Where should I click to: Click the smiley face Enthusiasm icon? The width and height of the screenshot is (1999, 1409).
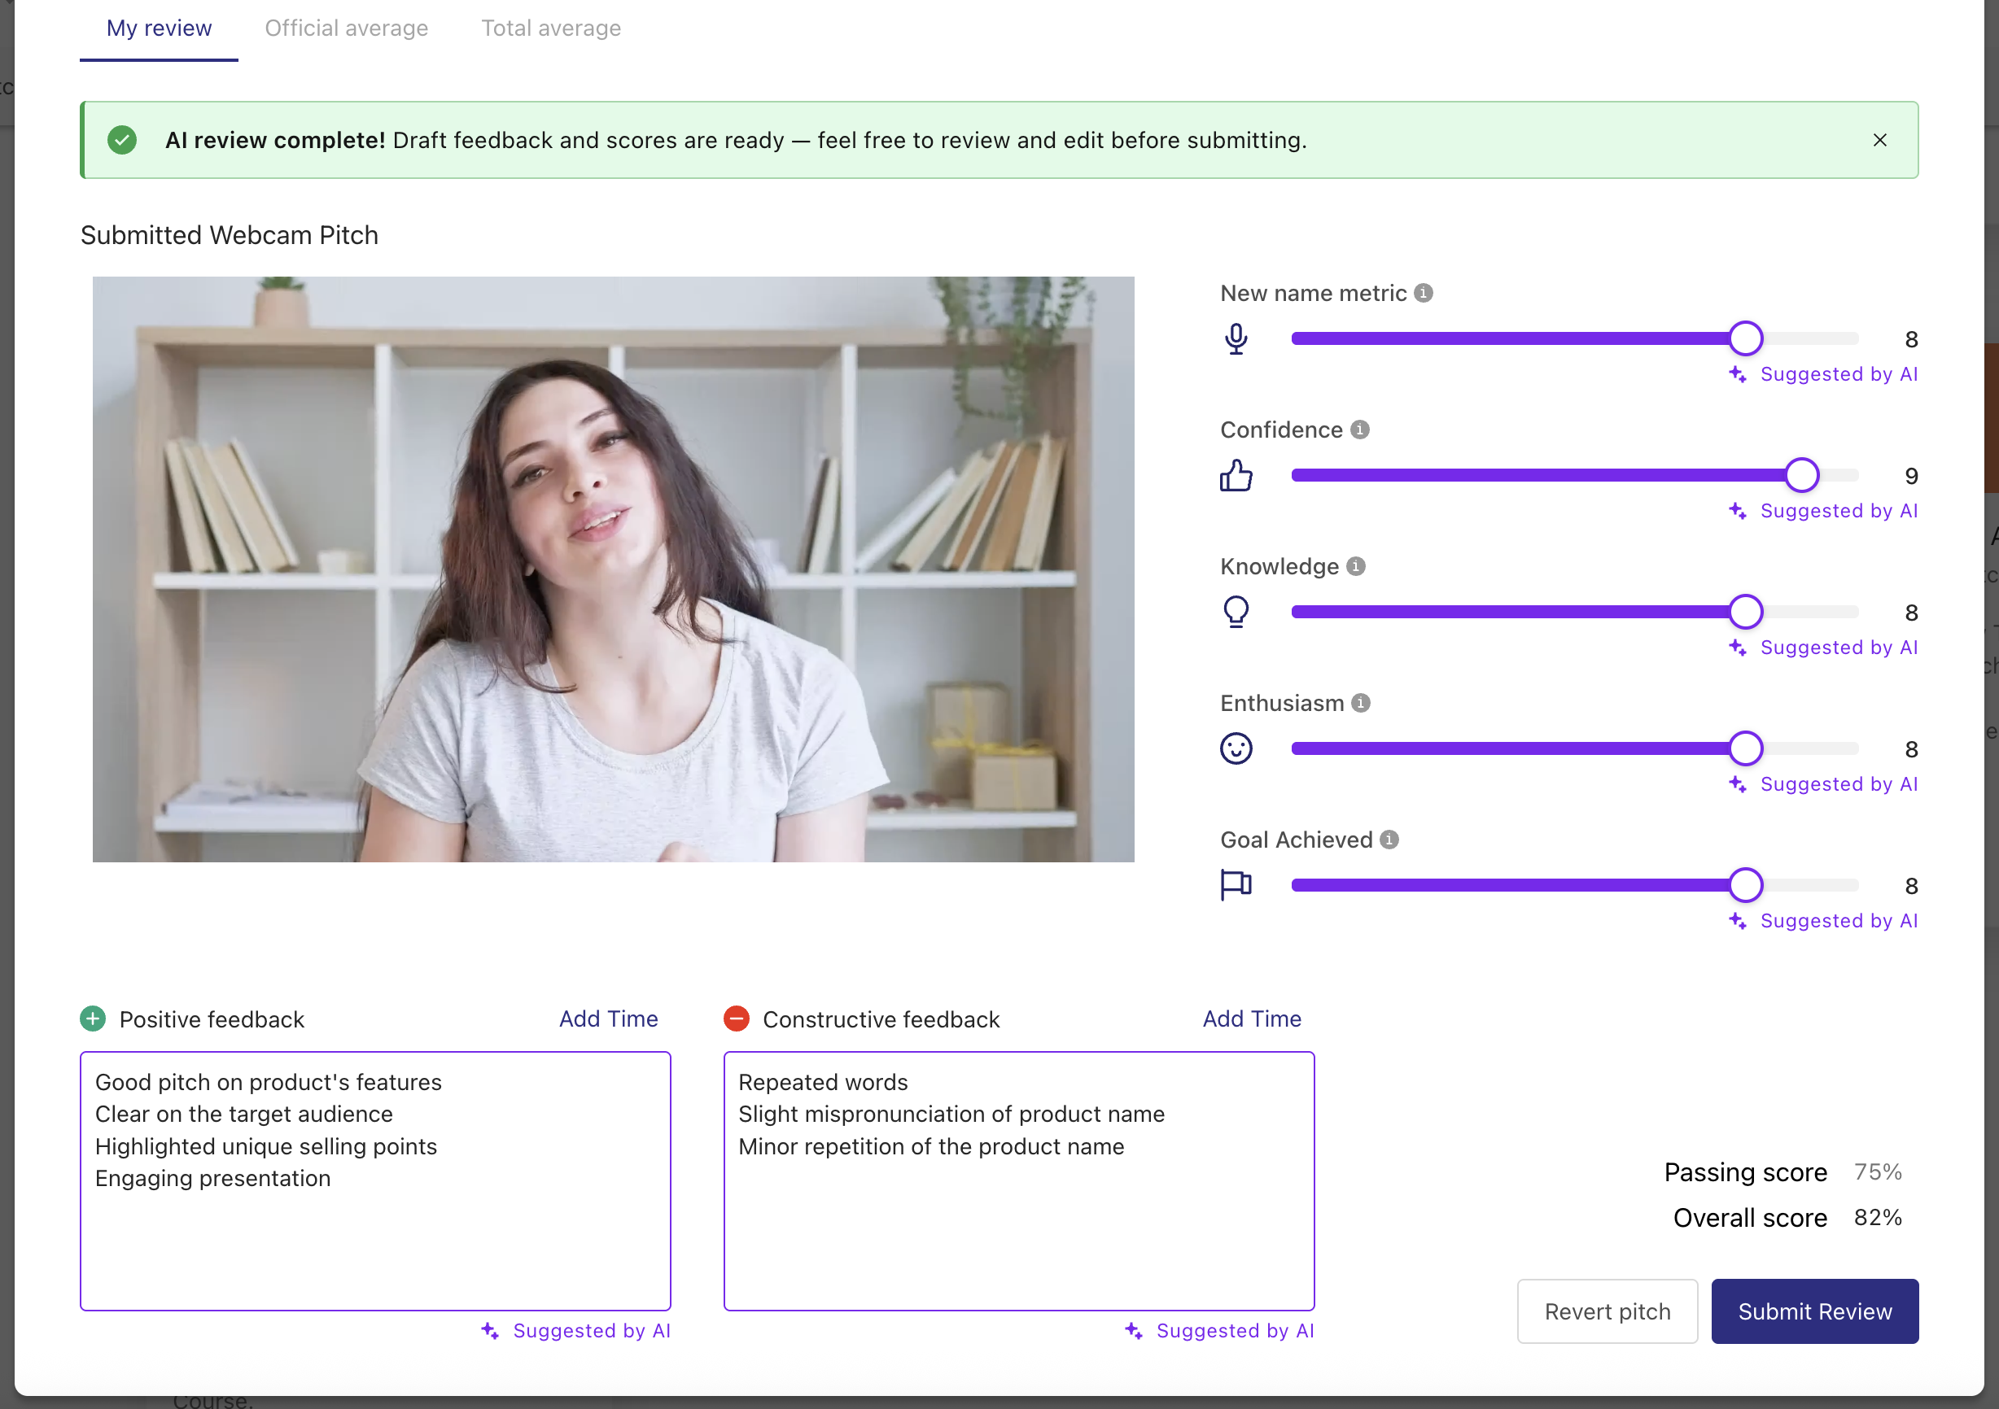[x=1236, y=748]
